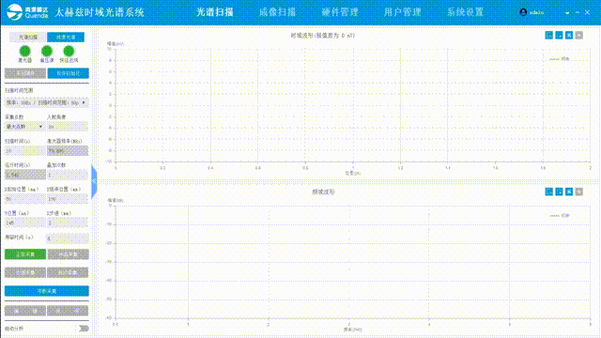
Task: Click the 运行时间(s) field
Action: pos(25,175)
